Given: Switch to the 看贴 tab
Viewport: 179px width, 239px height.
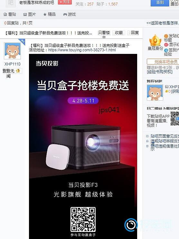Looking at the screenshot, I should 10,14.
